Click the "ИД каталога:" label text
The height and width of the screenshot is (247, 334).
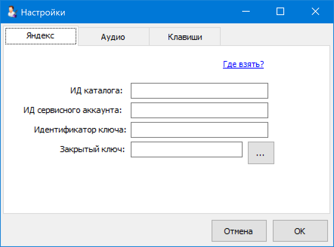(x=96, y=91)
